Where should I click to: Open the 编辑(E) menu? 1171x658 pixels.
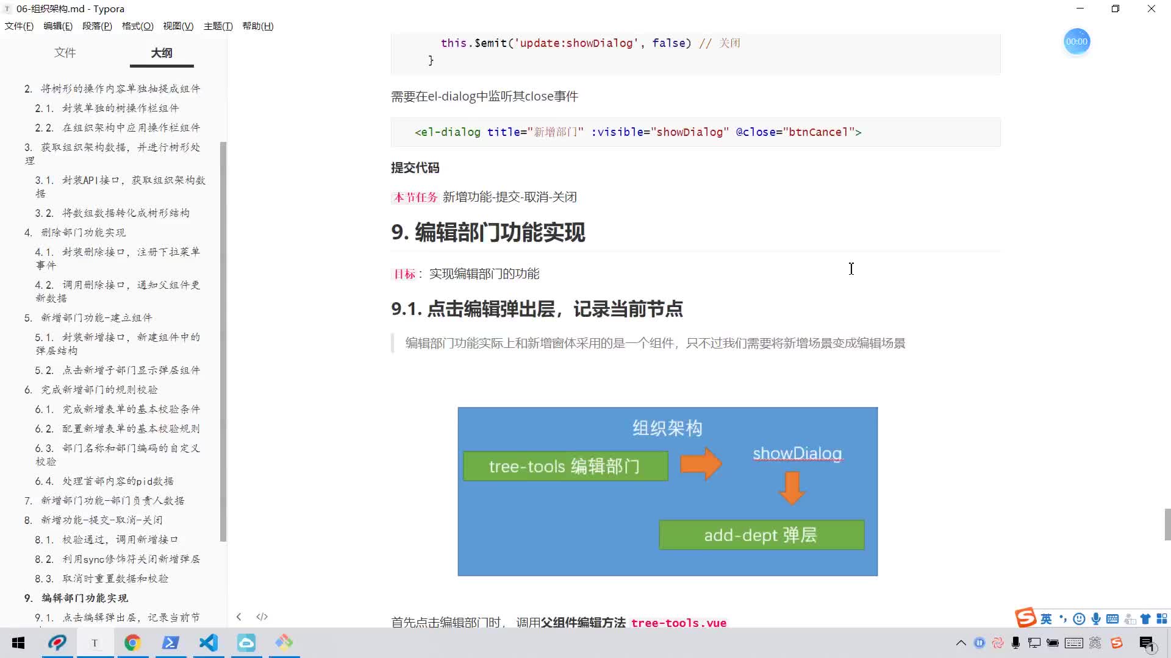pos(58,26)
